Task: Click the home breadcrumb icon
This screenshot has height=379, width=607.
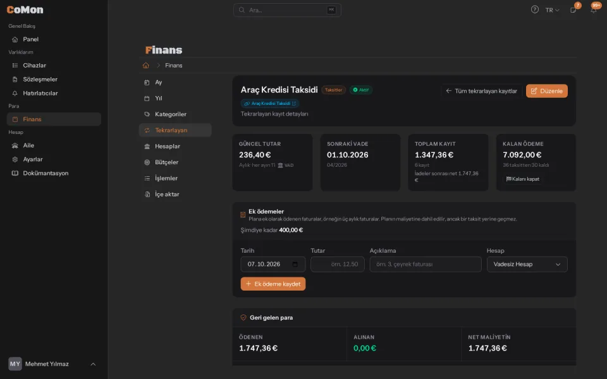Action: 146,65
